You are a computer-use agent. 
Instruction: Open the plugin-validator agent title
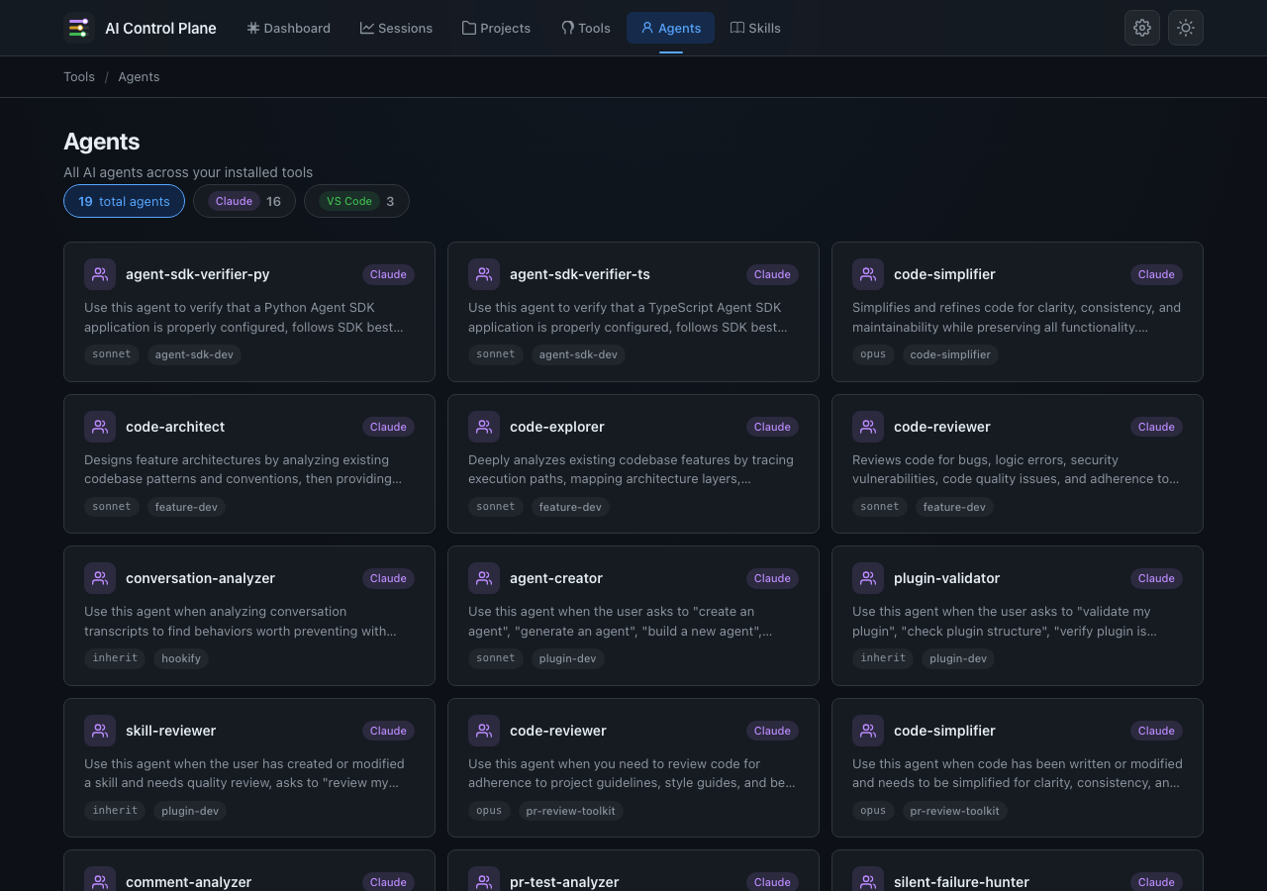click(x=947, y=578)
